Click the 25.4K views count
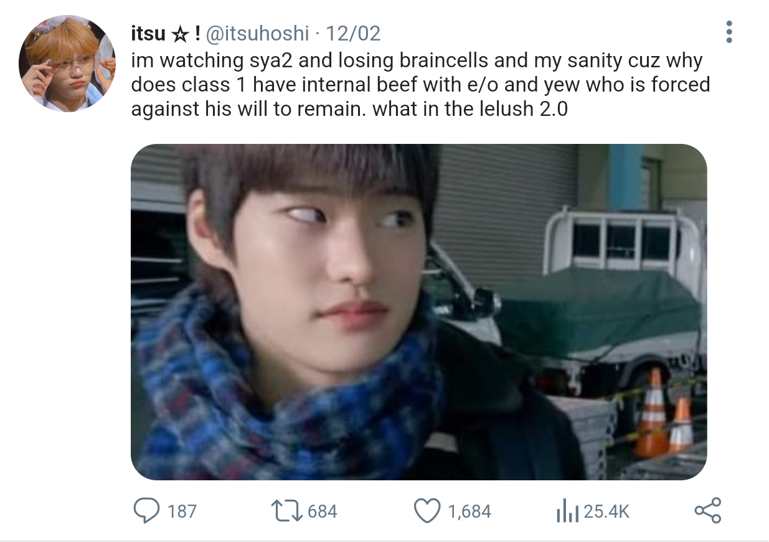The height and width of the screenshot is (542, 769). coord(607,511)
